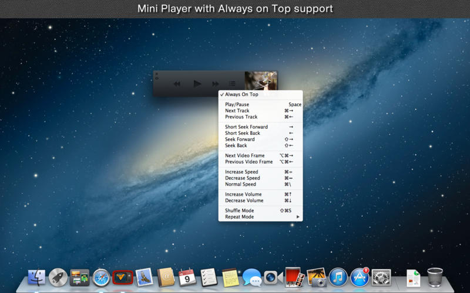This screenshot has width=470, height=293.
Task: Open Messages speech bubbles in the dock
Action: (x=252, y=278)
